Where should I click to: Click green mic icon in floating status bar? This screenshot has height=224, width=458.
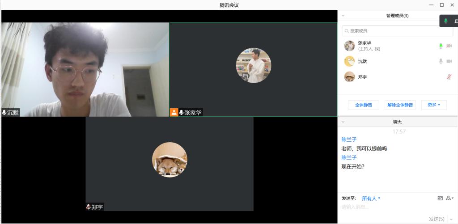(445, 21)
